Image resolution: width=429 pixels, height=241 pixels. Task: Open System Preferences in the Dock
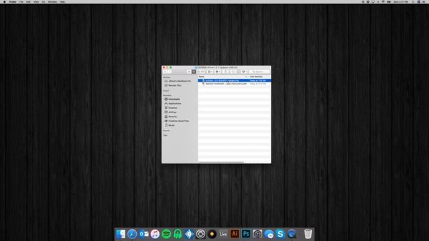click(x=257, y=234)
